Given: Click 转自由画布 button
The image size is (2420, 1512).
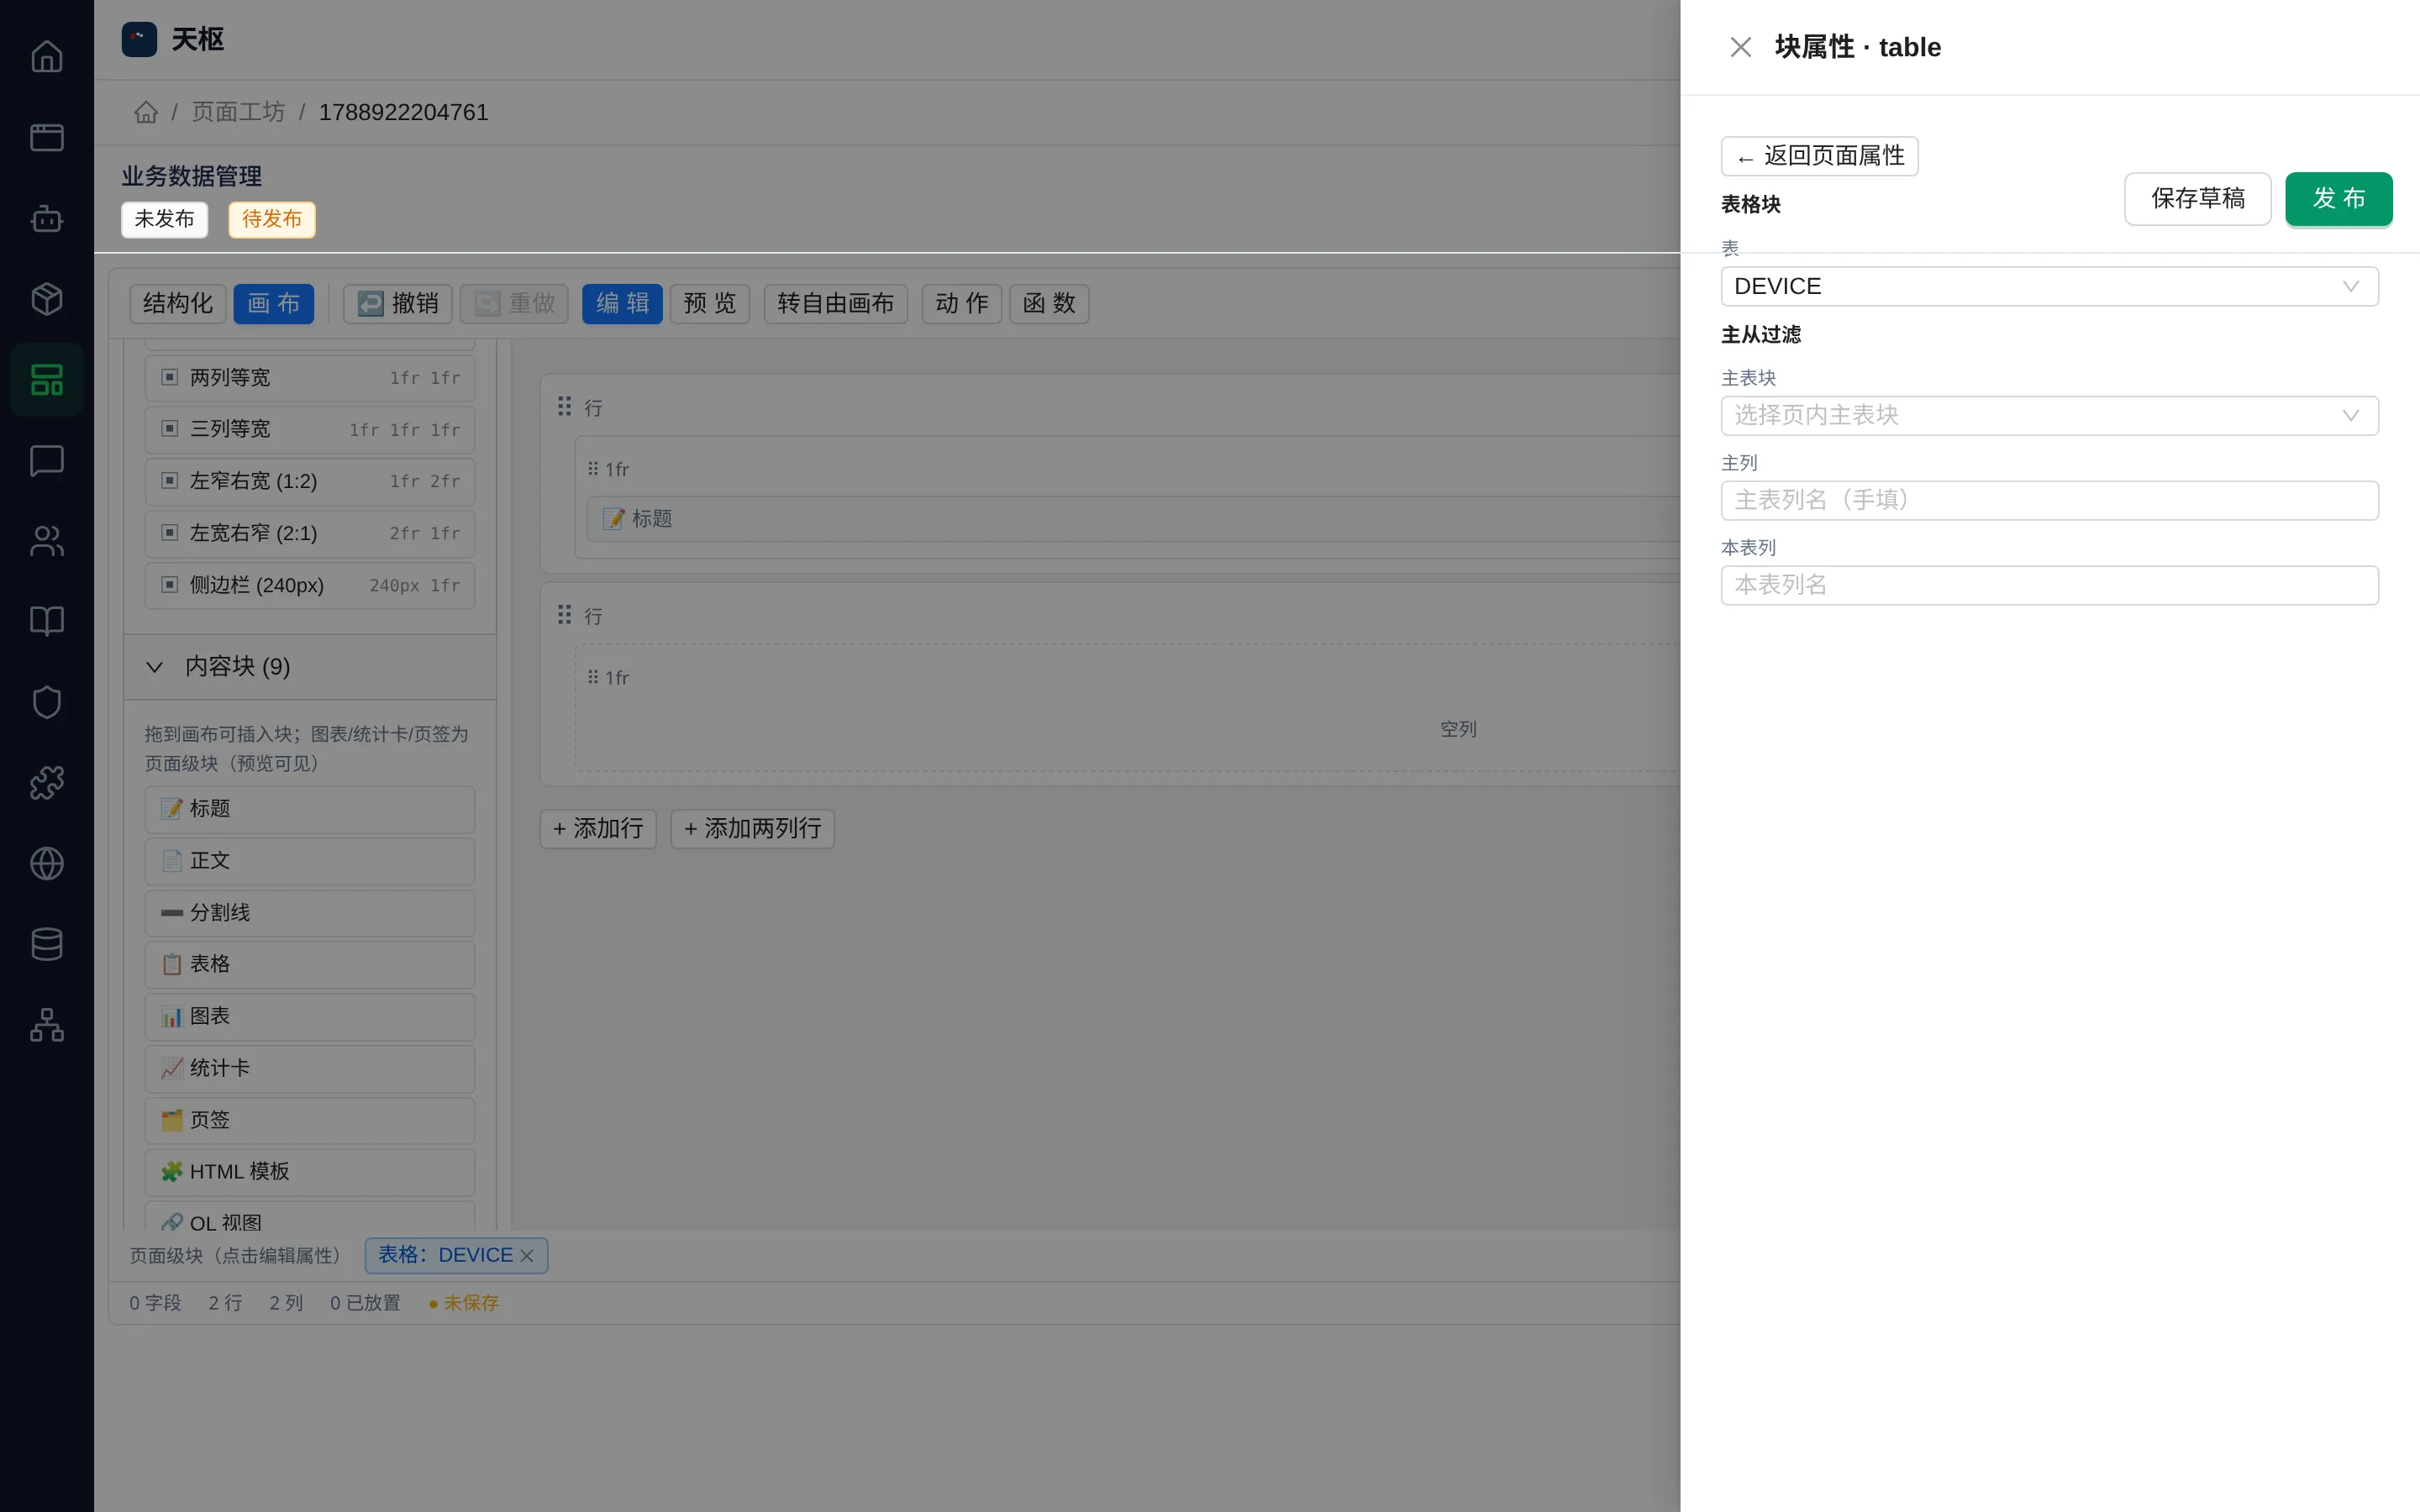Looking at the screenshot, I should point(836,304).
